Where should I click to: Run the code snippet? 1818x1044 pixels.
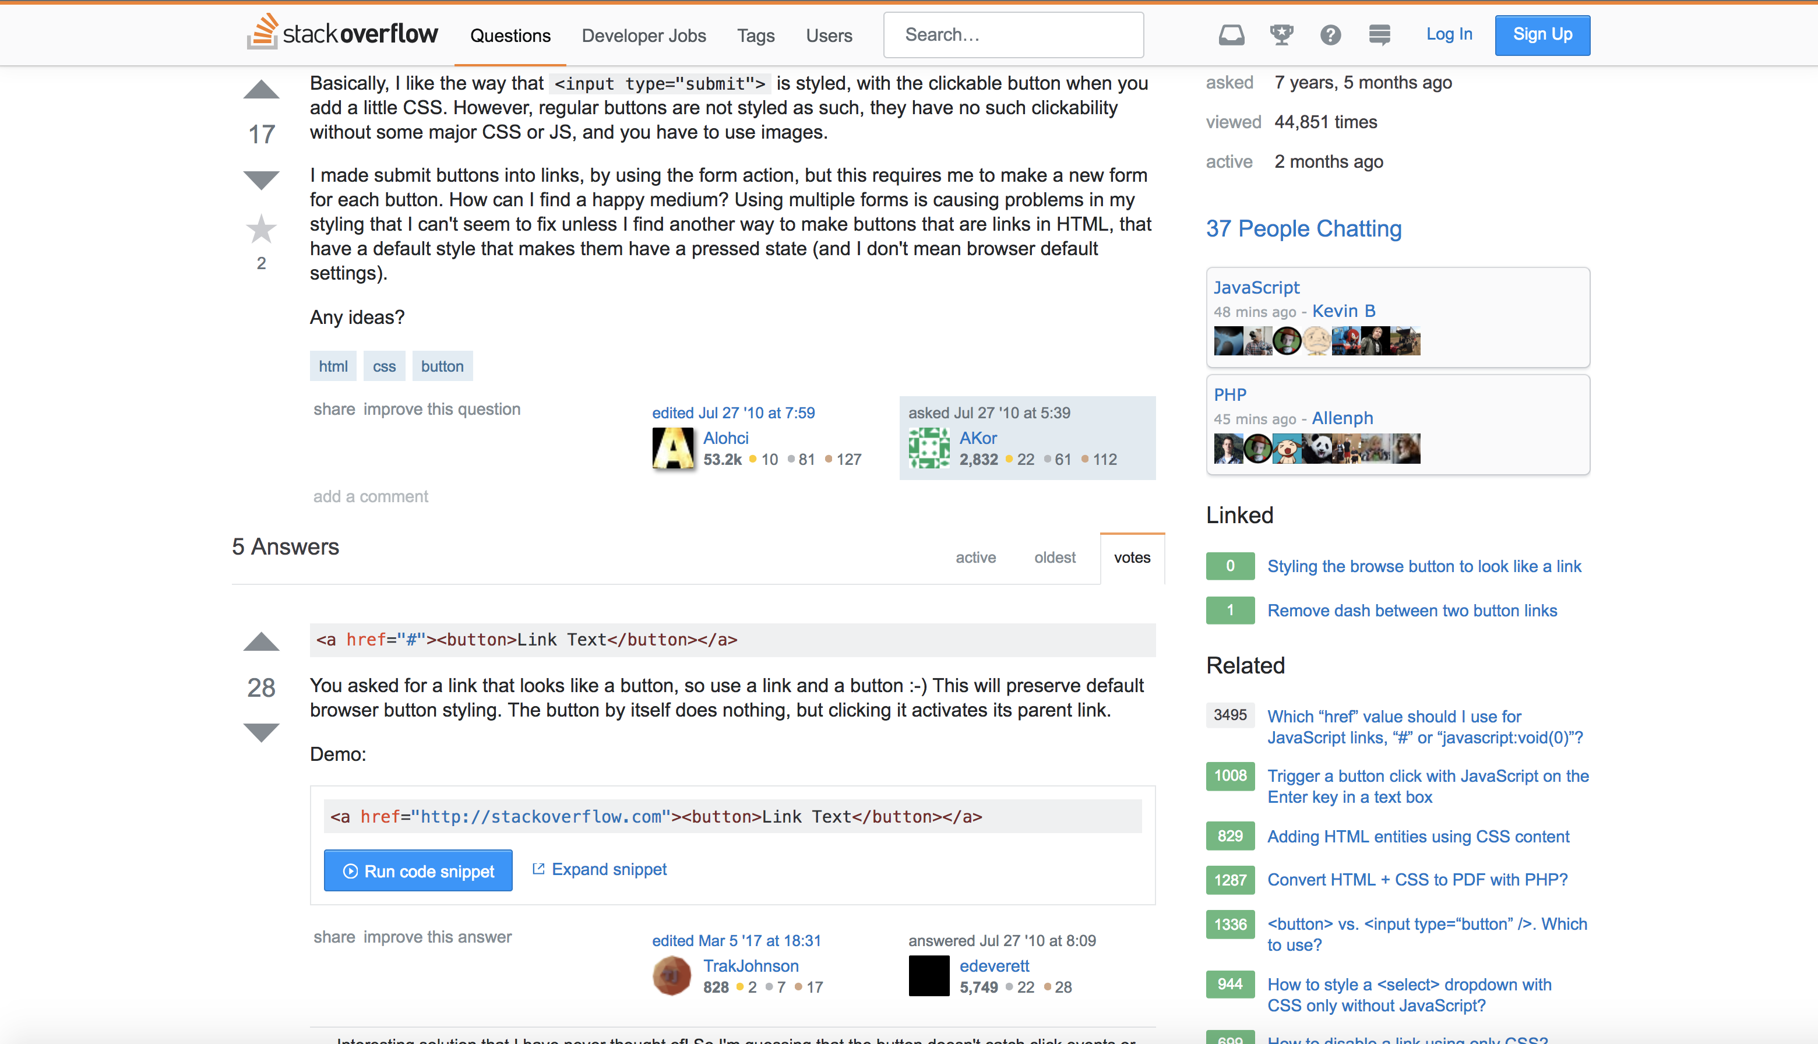[418, 870]
